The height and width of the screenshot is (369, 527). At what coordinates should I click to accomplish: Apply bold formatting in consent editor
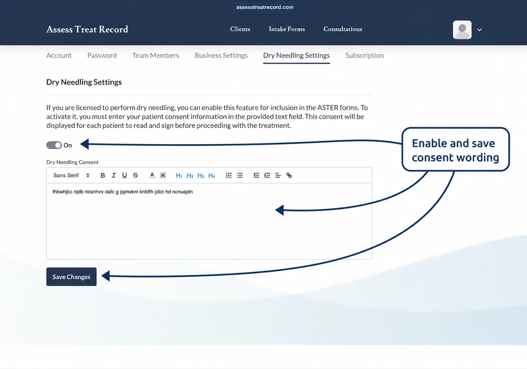[103, 175]
